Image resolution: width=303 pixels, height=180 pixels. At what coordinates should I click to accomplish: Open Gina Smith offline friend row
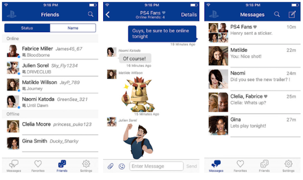click(x=50, y=143)
